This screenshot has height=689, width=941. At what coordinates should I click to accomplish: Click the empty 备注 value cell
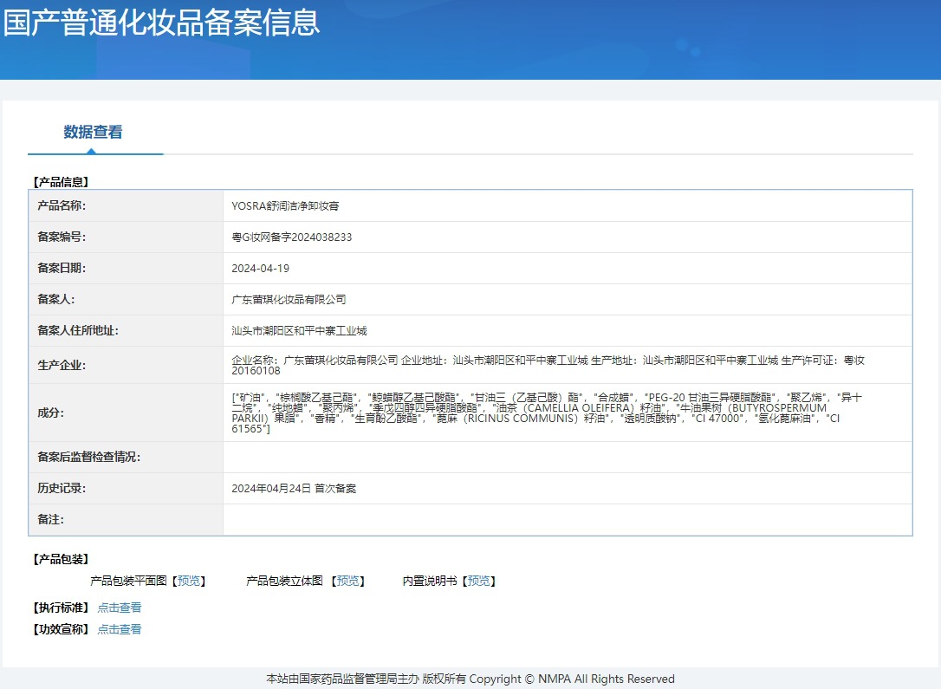pyautogui.click(x=568, y=520)
